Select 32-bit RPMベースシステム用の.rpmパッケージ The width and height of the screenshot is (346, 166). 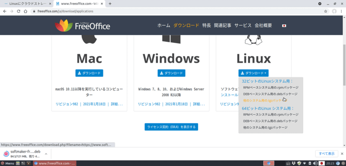(271, 87)
